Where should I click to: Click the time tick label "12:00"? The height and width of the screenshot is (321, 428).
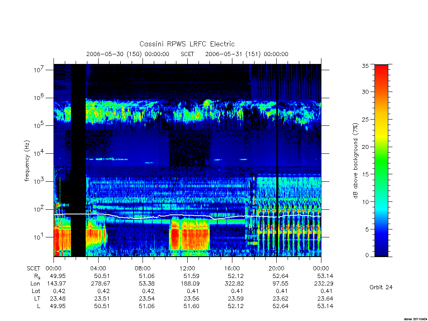pyautogui.click(x=188, y=268)
